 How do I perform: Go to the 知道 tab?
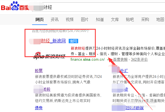(100, 19)
